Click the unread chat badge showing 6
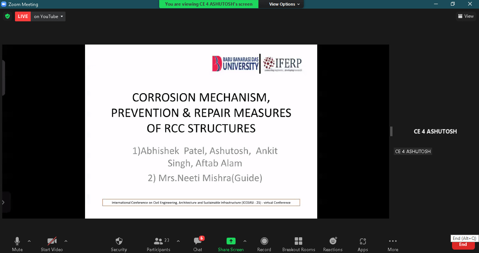Viewport: 479px width, 253px height. [201, 238]
